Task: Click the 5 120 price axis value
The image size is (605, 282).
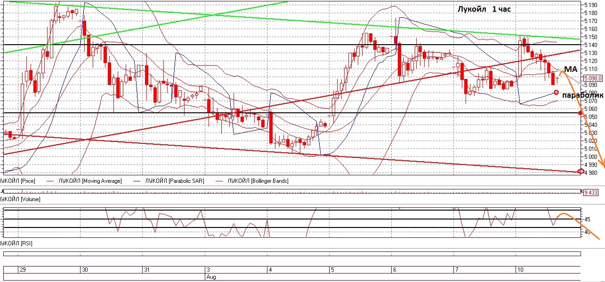Action: pos(591,61)
